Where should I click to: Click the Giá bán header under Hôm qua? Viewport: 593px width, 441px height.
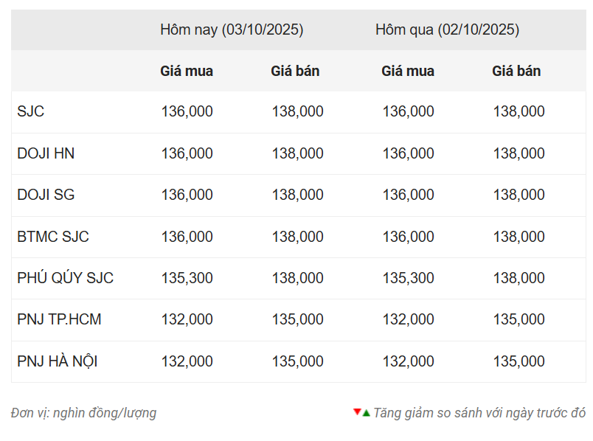pos(516,72)
